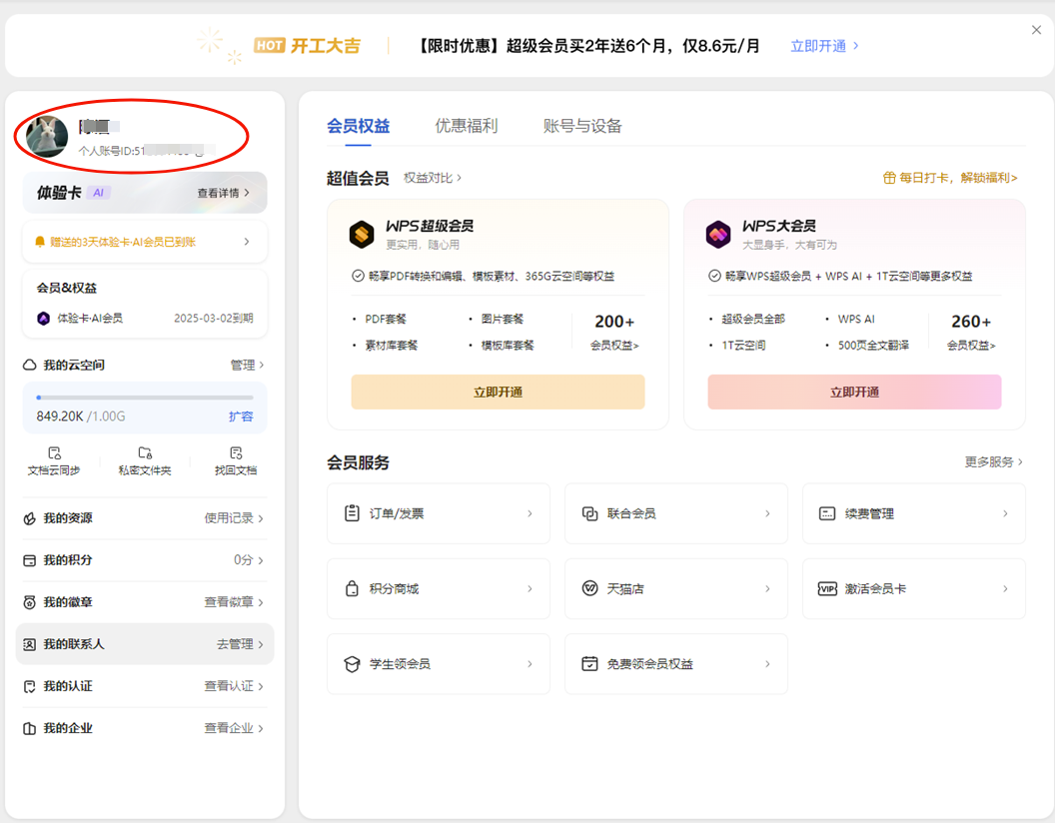
Task: Open 文档云同步 via its icon
Action: pyautogui.click(x=54, y=452)
